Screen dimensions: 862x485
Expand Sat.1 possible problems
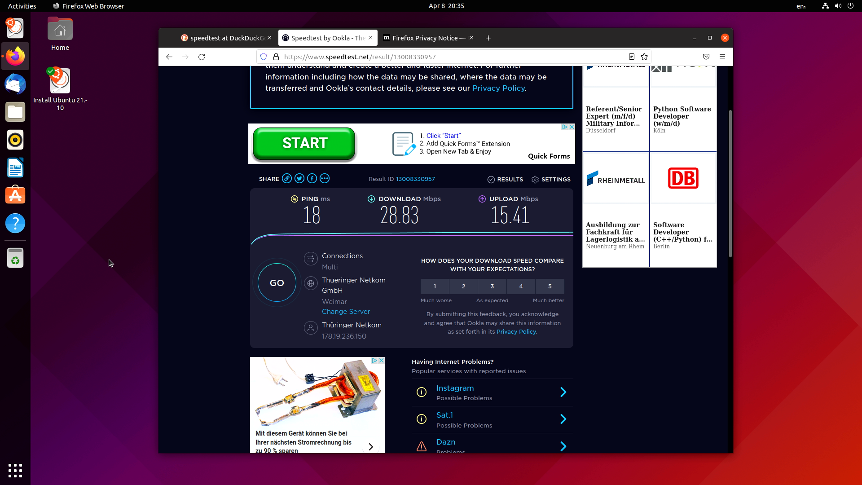pyautogui.click(x=563, y=419)
